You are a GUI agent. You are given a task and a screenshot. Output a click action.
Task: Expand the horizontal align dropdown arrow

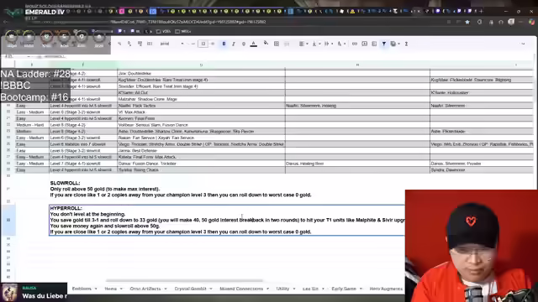(x=307, y=44)
